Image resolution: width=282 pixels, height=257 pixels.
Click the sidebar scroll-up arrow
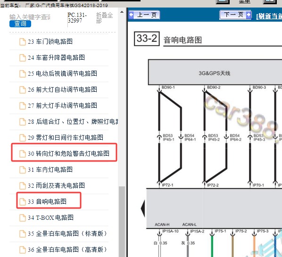pyautogui.click(x=122, y=12)
